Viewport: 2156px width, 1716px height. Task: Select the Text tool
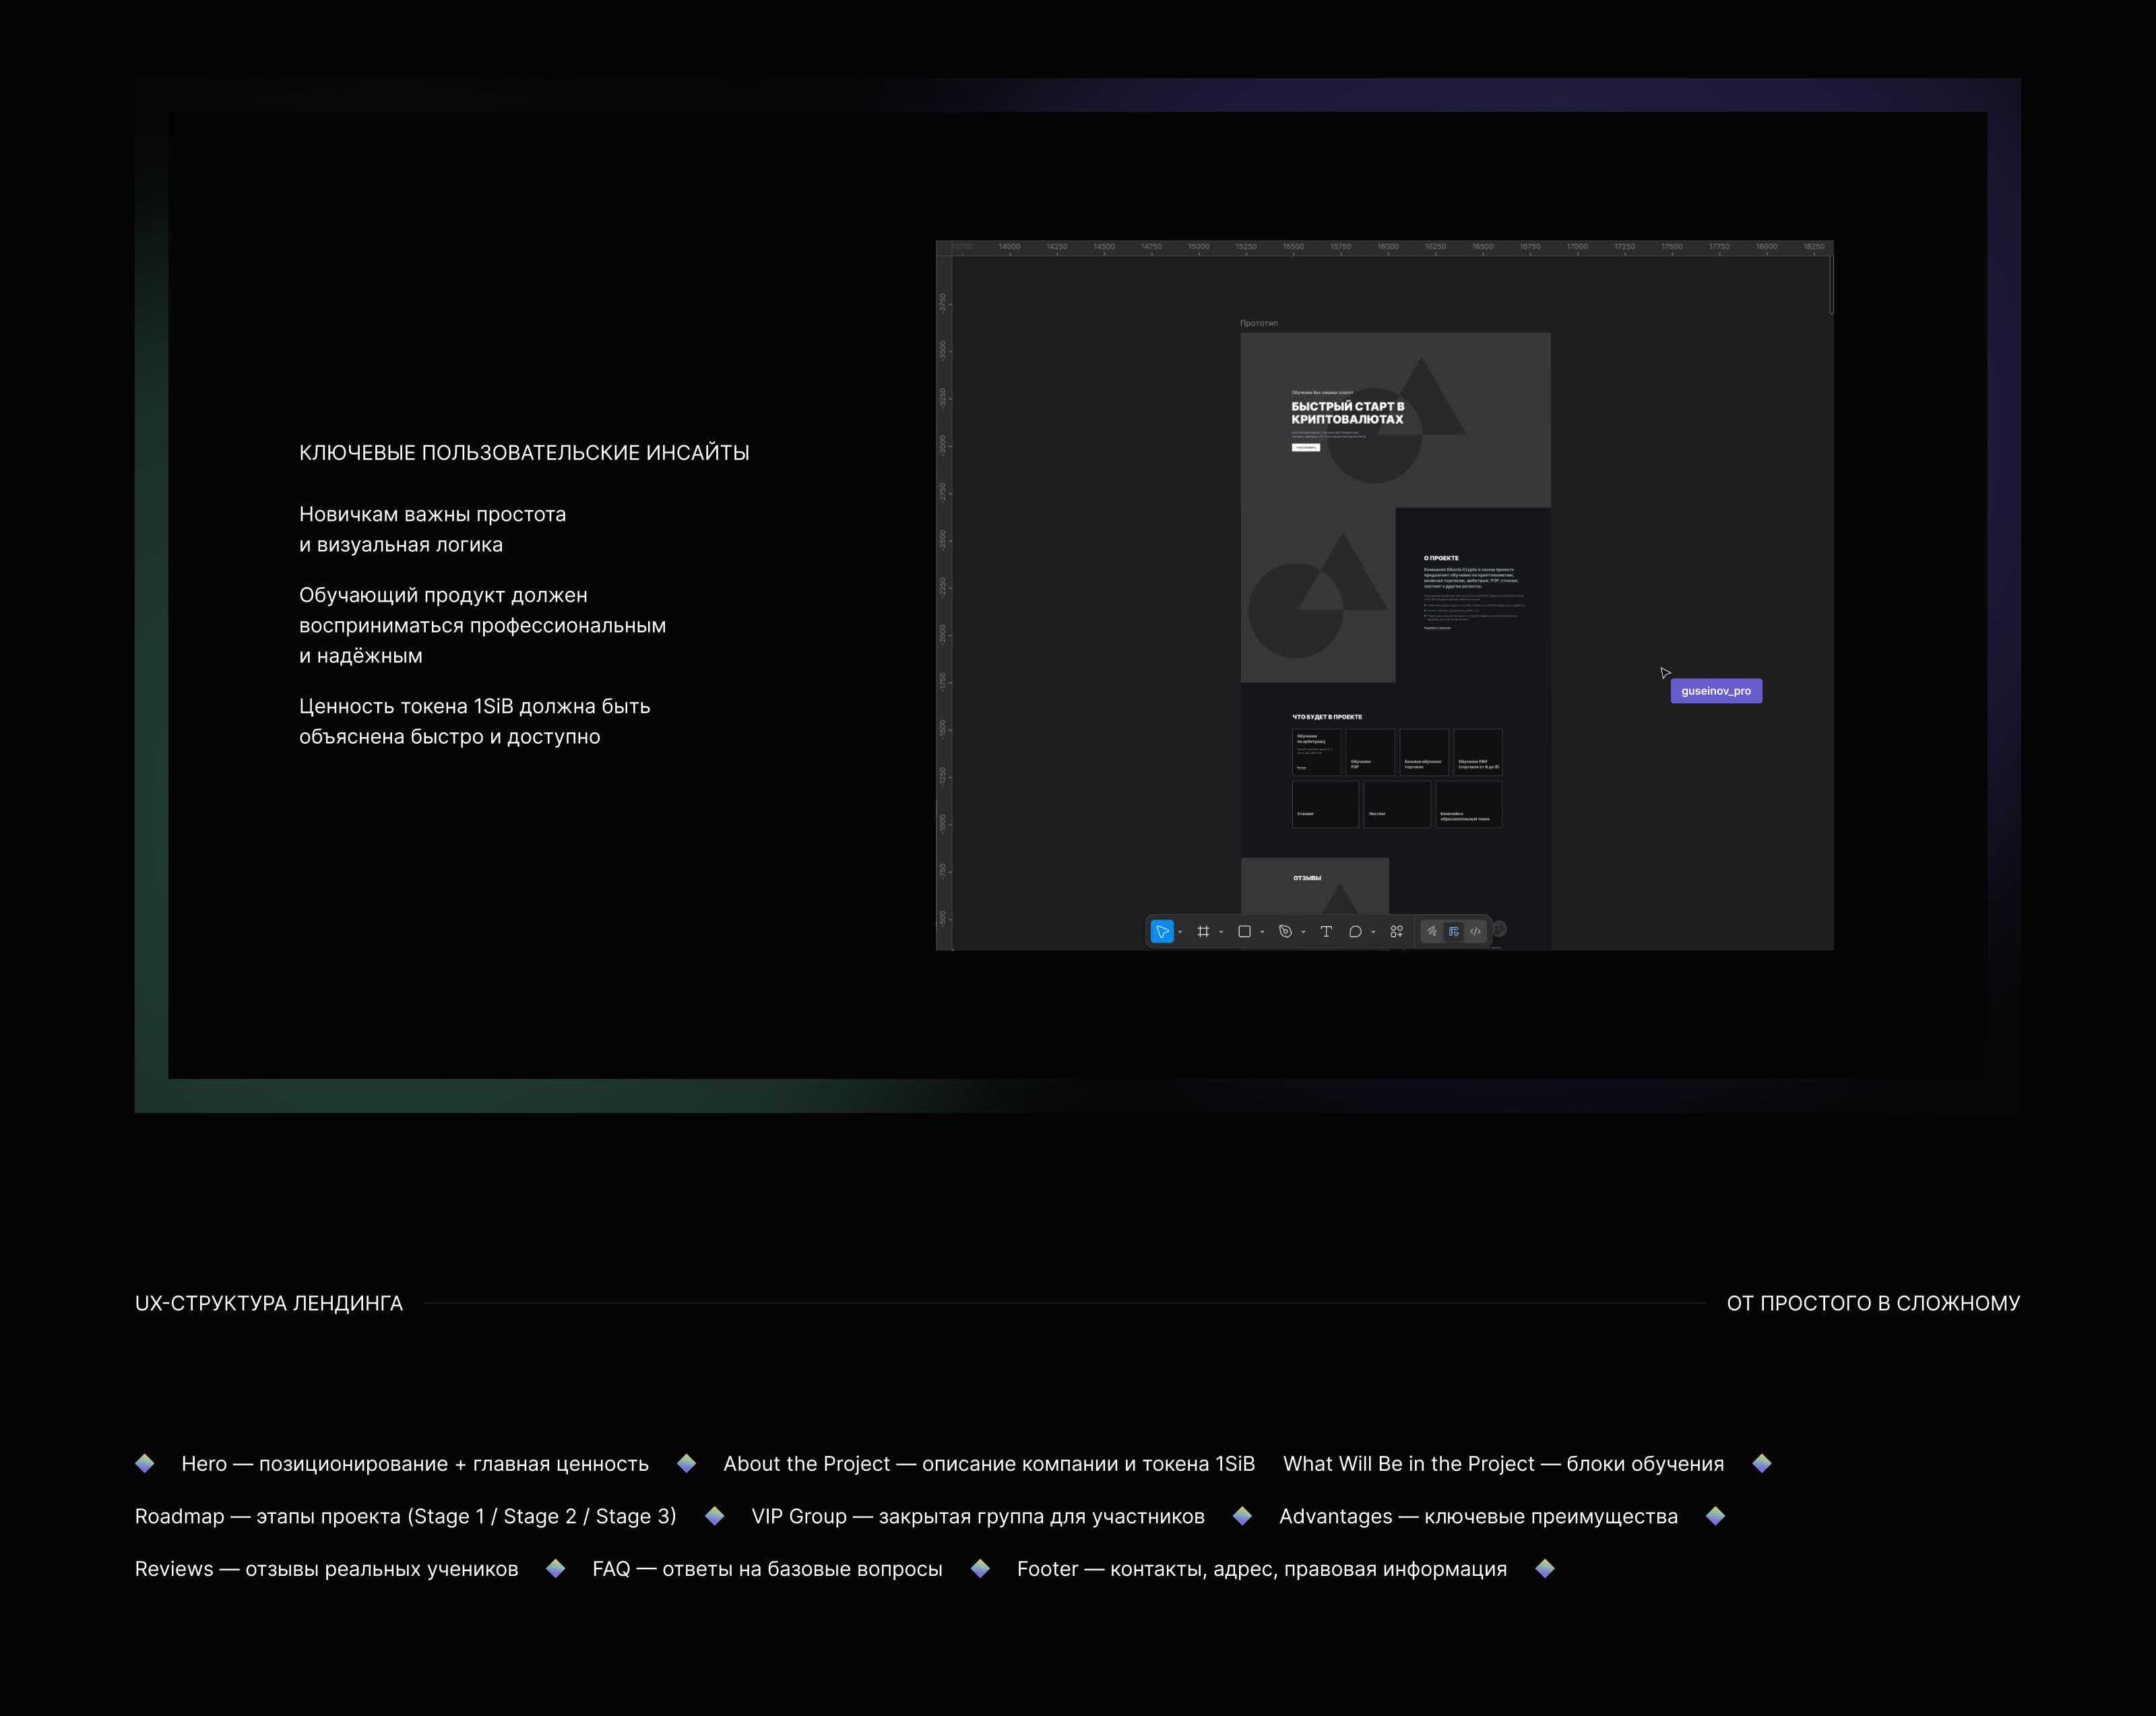(x=1327, y=932)
